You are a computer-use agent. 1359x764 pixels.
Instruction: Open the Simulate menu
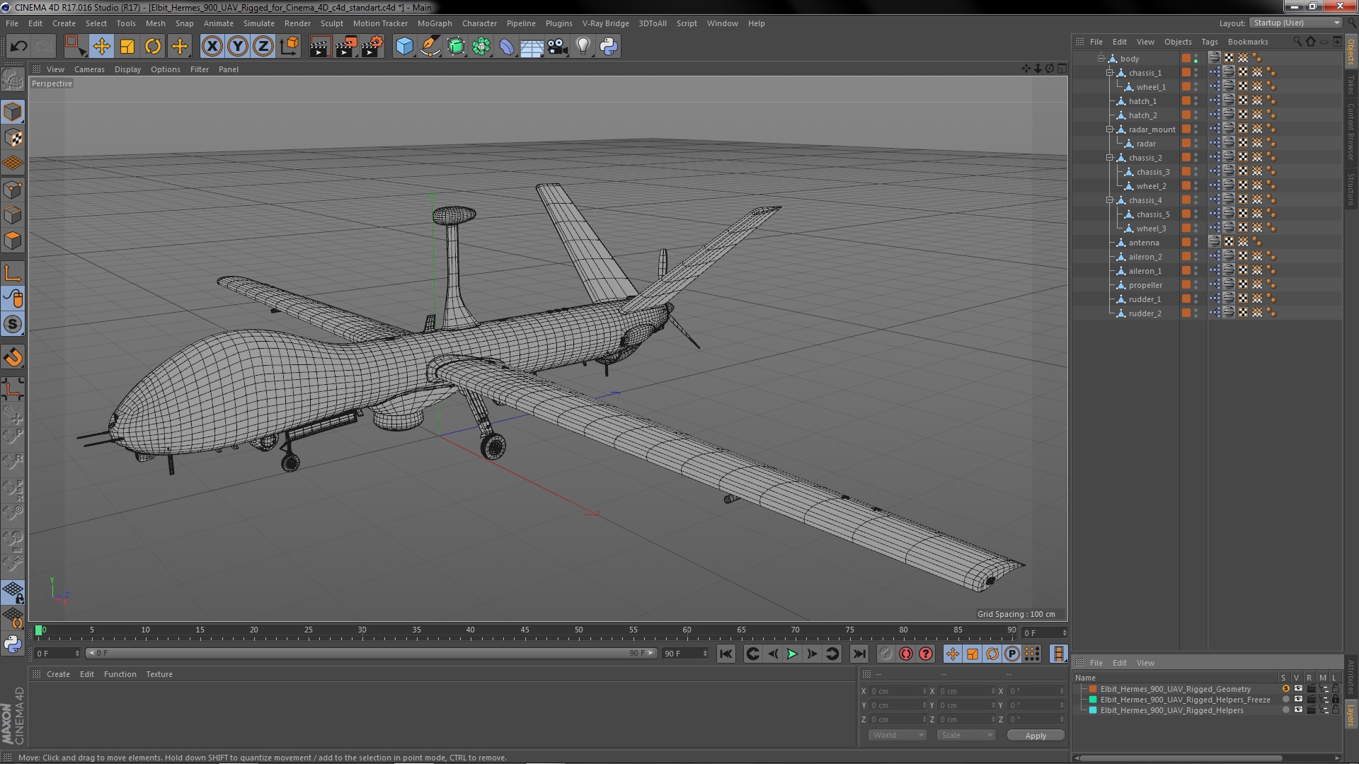tap(258, 23)
